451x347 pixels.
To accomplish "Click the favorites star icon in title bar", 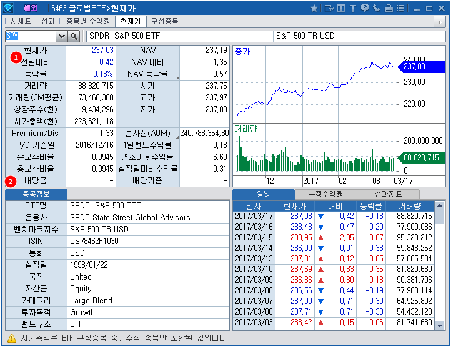I will click(314, 8).
